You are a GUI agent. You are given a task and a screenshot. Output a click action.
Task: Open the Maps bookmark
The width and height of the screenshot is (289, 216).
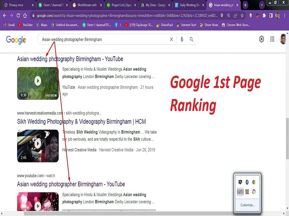click(42, 25)
